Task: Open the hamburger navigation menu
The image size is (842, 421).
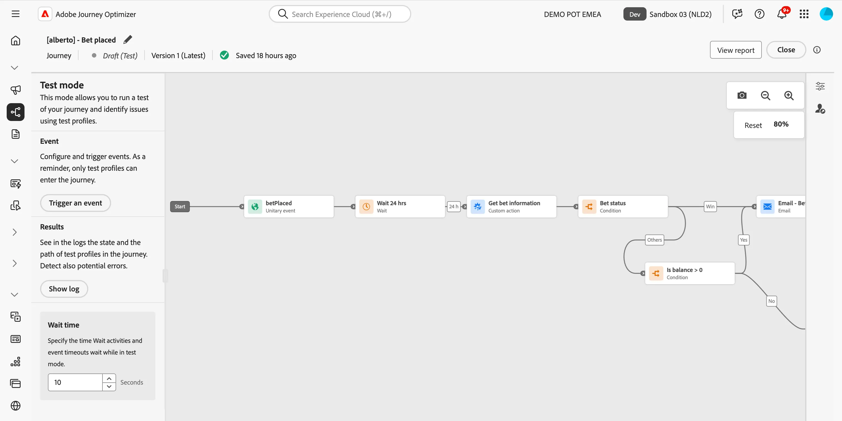Action: (15, 14)
